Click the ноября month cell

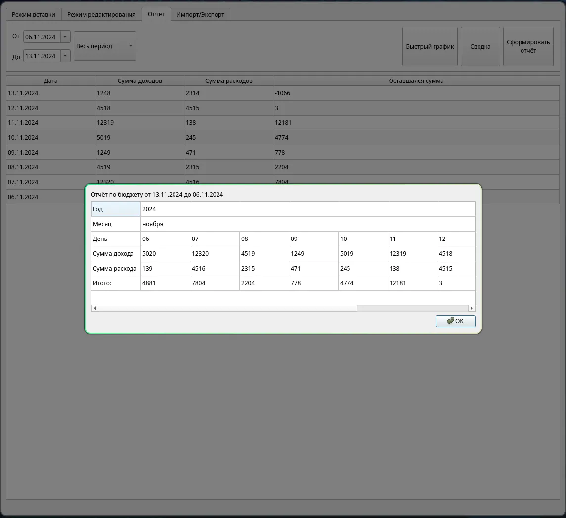(306, 224)
